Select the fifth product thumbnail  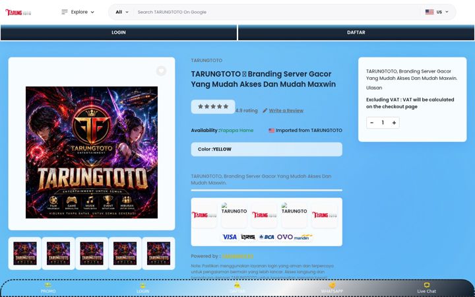[x=158, y=253]
